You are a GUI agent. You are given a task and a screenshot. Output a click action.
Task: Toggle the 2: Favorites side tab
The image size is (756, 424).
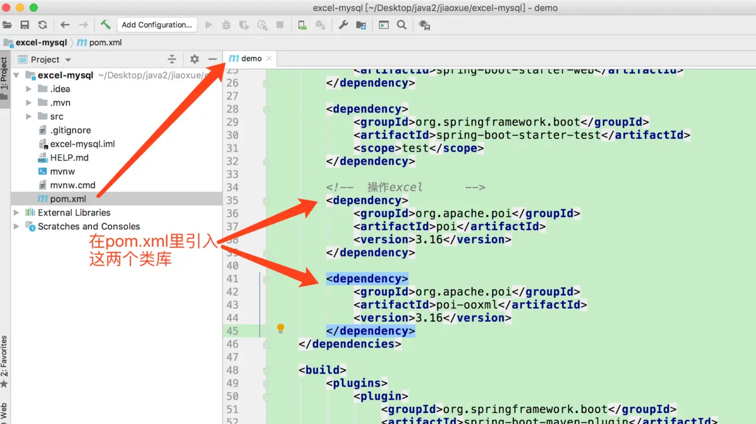[5, 361]
